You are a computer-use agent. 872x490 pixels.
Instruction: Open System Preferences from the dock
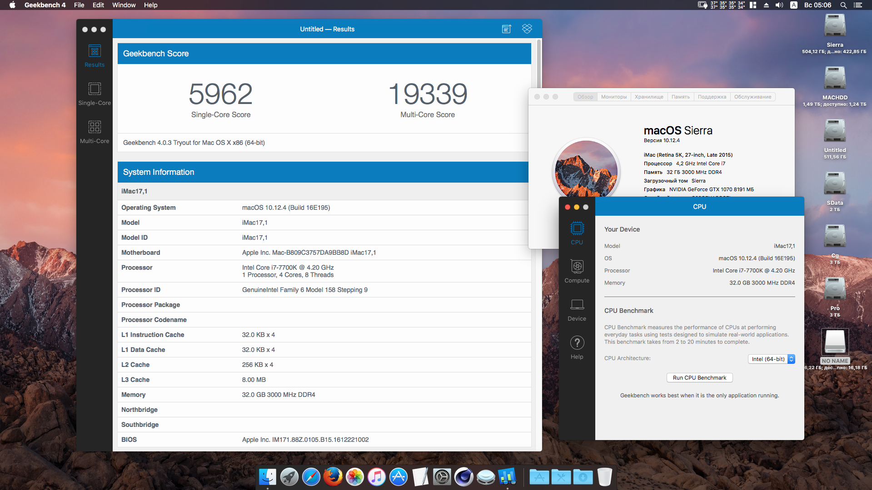pyautogui.click(x=442, y=477)
